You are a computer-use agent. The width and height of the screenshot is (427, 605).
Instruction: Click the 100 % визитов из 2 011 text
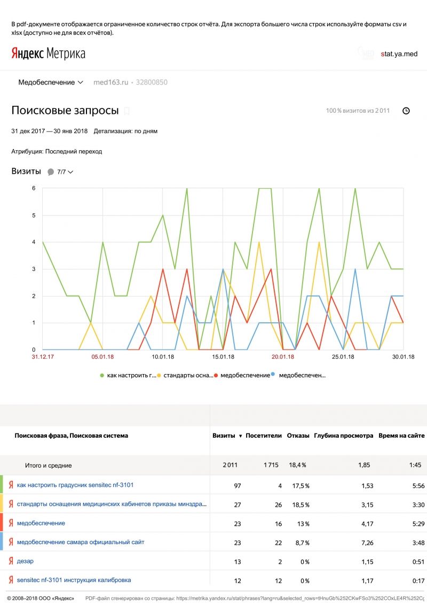358,111
